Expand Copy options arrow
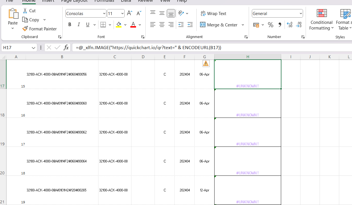The height and width of the screenshot is (205, 352). 44,20
